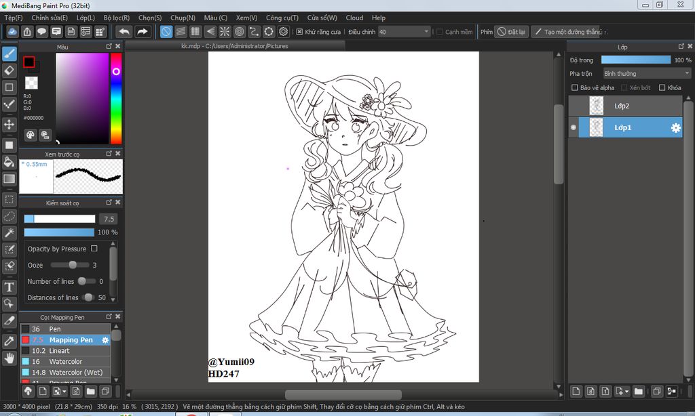The image size is (695, 416).
Task: Toggle Cạnh mềm checkbox
Action: tap(440, 32)
